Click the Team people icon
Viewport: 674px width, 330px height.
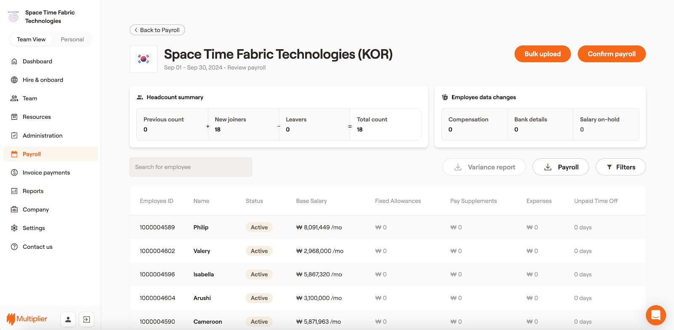(14, 98)
